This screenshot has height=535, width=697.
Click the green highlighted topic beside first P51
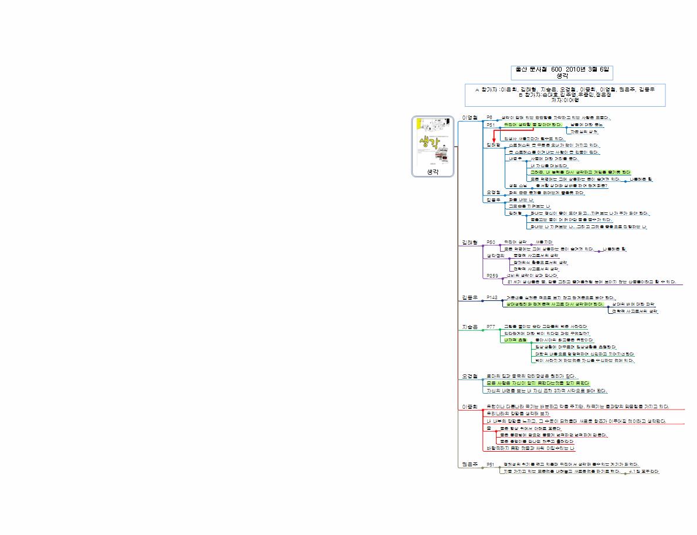(532, 125)
